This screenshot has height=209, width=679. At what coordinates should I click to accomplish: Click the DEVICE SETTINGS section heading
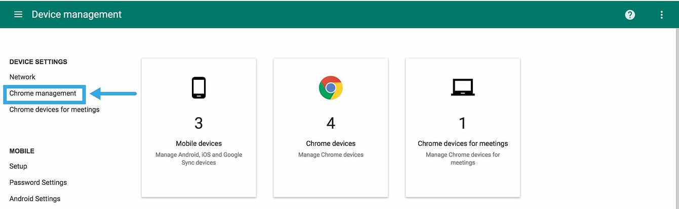pos(38,62)
